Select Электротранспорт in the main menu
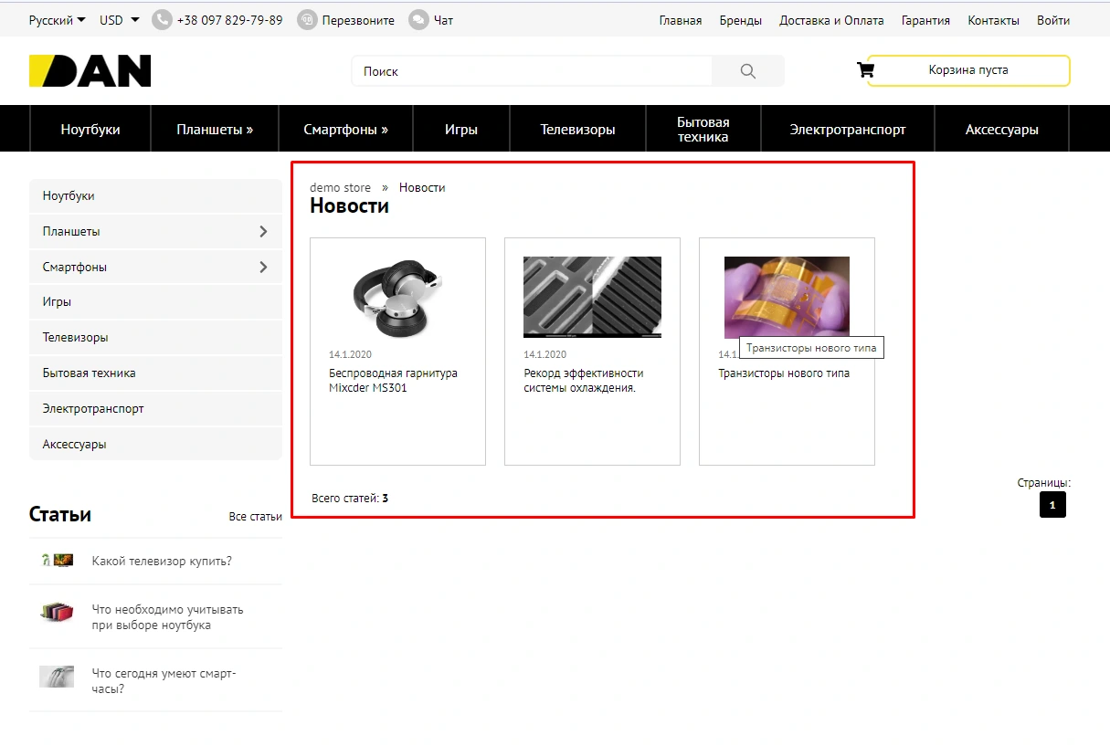 tap(847, 130)
